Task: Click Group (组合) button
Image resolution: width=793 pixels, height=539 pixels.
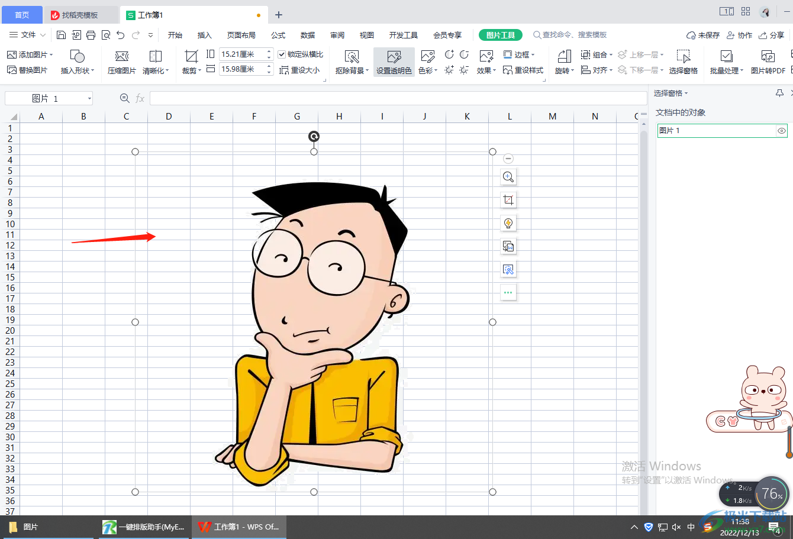Action: 597,54
